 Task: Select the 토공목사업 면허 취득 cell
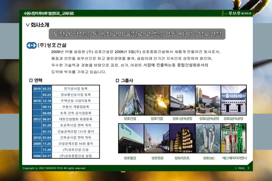pyautogui.click(x=76, y=125)
